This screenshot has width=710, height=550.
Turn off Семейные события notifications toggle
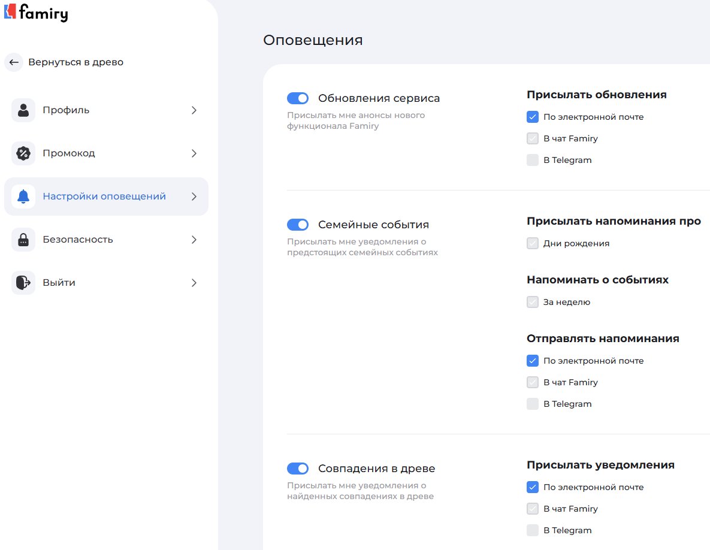298,224
